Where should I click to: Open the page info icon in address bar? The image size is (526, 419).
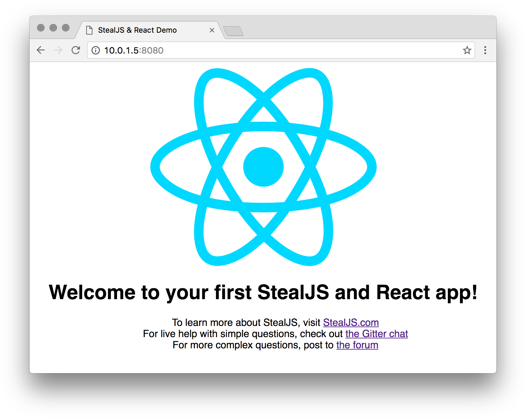[x=96, y=50]
